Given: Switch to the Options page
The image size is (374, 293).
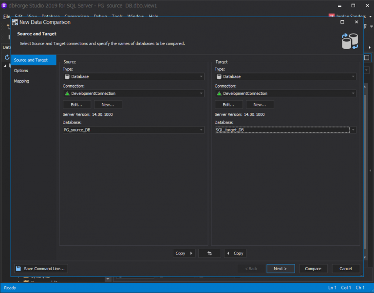Looking at the screenshot, I should click(21, 71).
